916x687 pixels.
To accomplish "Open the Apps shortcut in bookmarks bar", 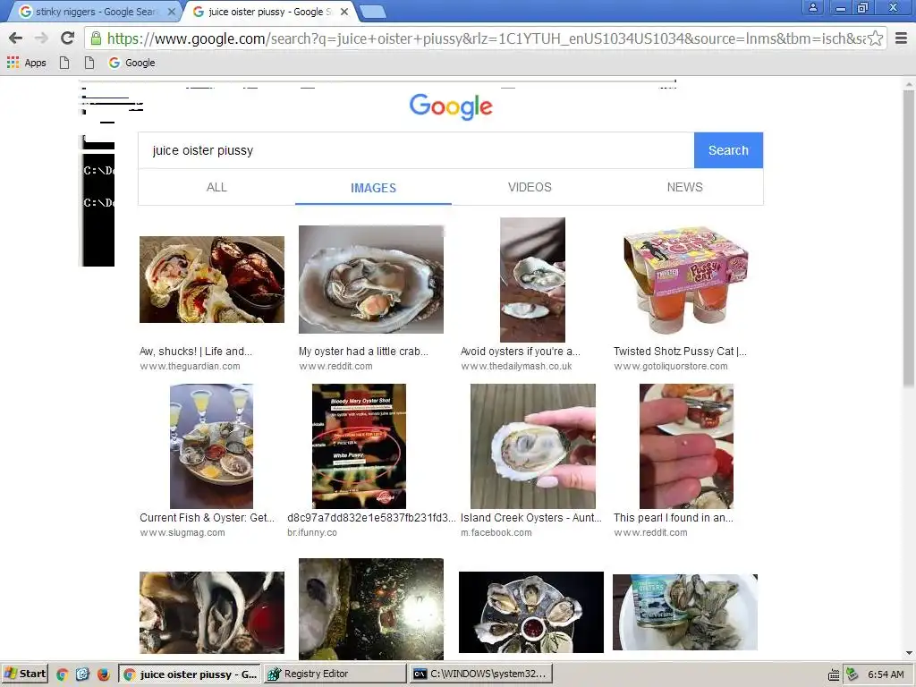I will 26,63.
